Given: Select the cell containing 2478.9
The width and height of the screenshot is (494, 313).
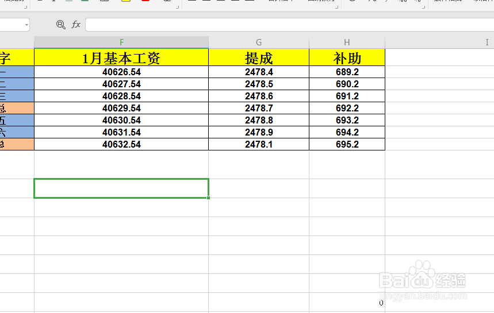Looking at the screenshot, I should pos(259,132).
